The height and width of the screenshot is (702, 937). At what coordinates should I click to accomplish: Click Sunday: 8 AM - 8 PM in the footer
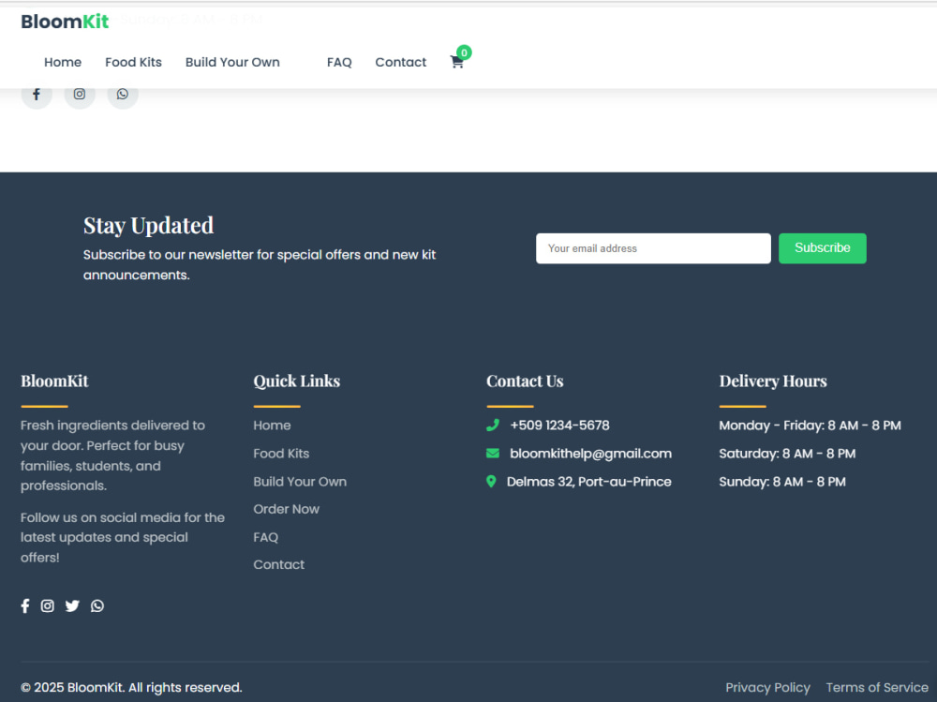tap(782, 482)
